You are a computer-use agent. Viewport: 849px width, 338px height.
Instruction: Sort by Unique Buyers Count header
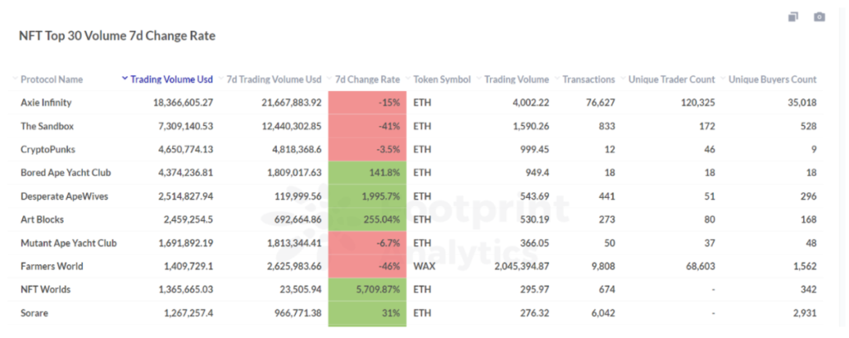pyautogui.click(x=772, y=80)
